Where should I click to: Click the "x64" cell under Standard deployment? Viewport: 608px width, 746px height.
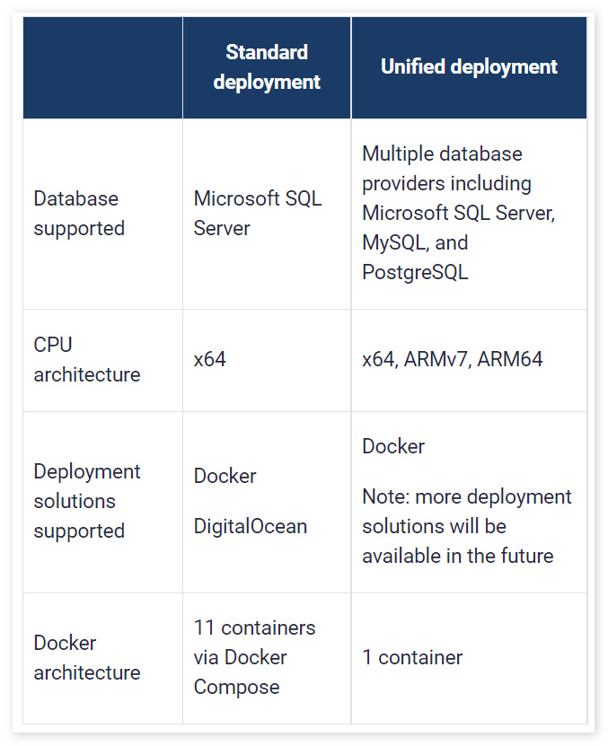210,360
